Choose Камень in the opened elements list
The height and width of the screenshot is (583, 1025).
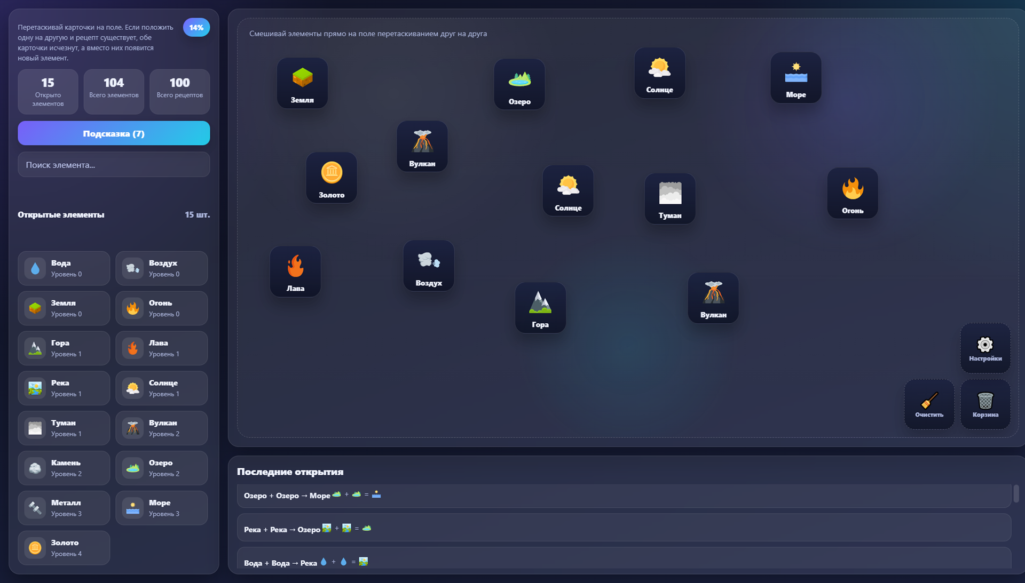64,468
